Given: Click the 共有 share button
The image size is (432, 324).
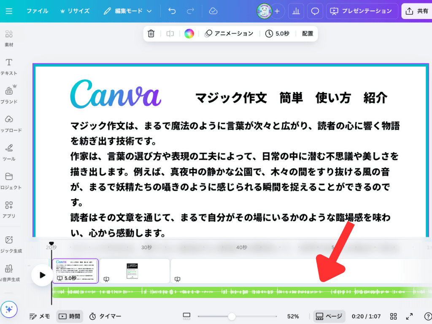Looking at the screenshot, I should pos(417,11).
